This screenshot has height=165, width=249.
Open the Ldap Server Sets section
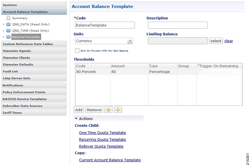click(x=34, y=78)
